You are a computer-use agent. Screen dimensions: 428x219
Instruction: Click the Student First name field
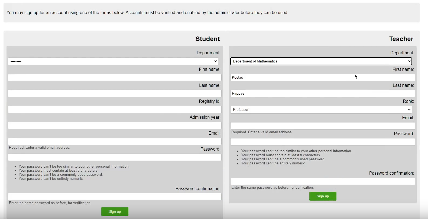[x=115, y=77]
